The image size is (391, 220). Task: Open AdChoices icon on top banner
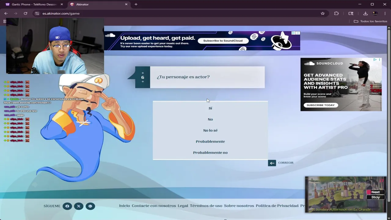pyautogui.click(x=293, y=33)
